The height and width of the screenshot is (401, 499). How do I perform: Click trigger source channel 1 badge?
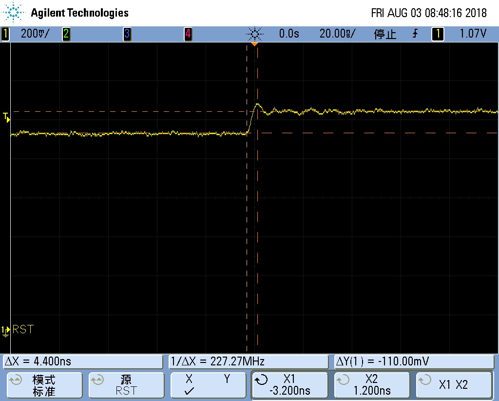(x=438, y=34)
